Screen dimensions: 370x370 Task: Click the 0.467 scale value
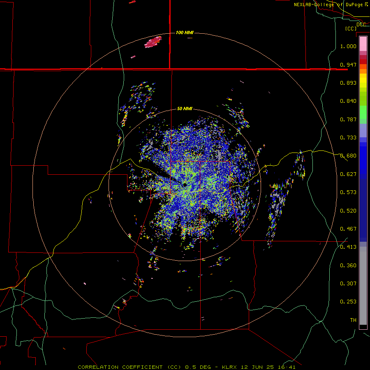pos(348,229)
